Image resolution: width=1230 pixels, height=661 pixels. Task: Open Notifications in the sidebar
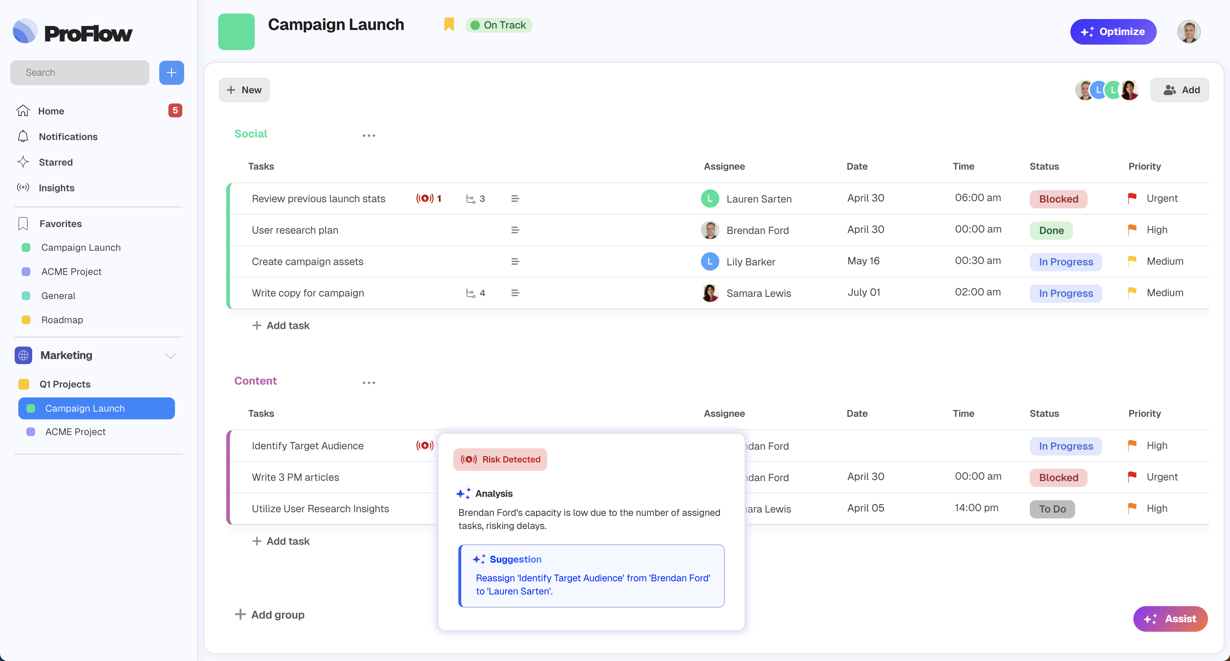[x=68, y=136]
